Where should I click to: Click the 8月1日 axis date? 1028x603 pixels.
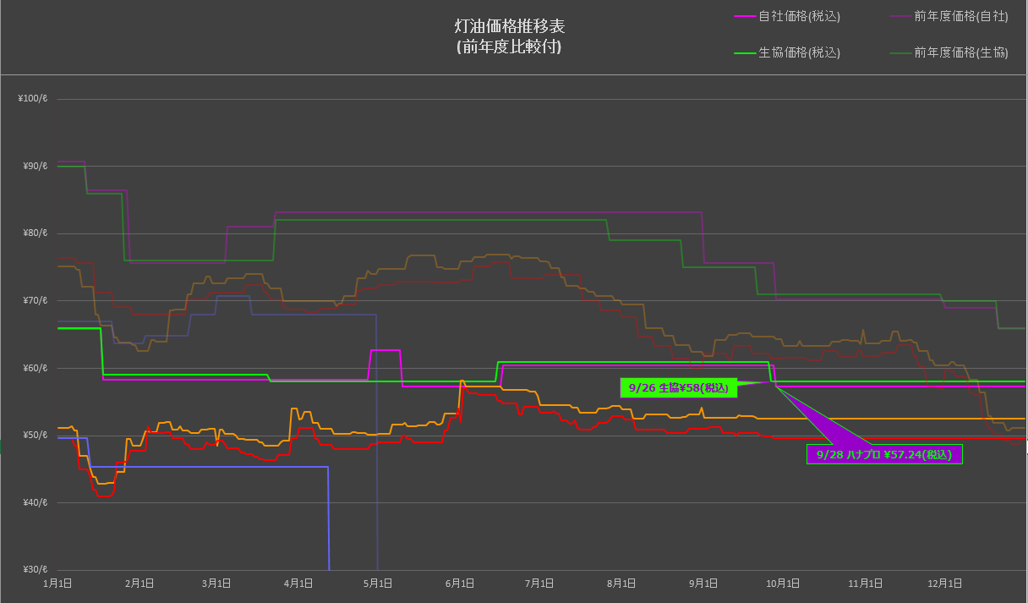621,584
